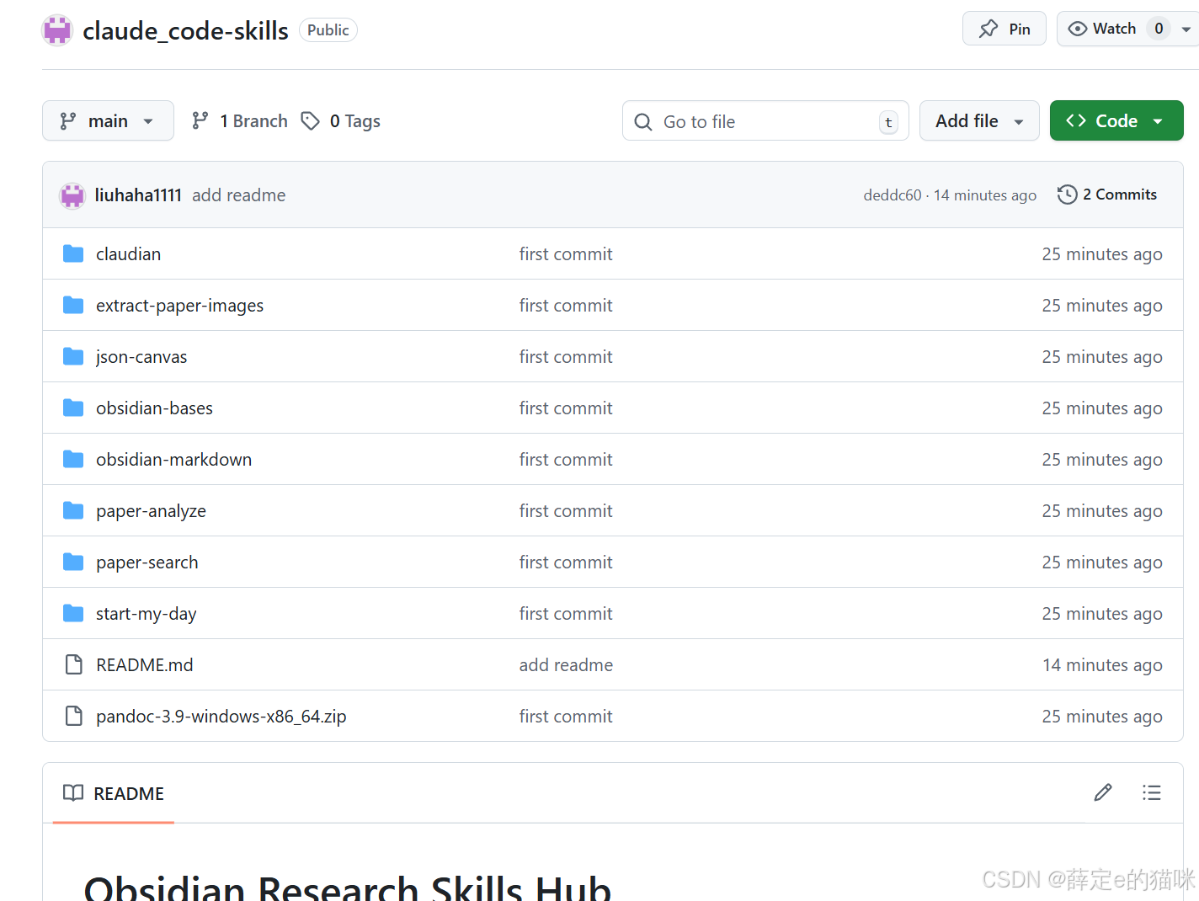Click the README book icon

point(73,792)
